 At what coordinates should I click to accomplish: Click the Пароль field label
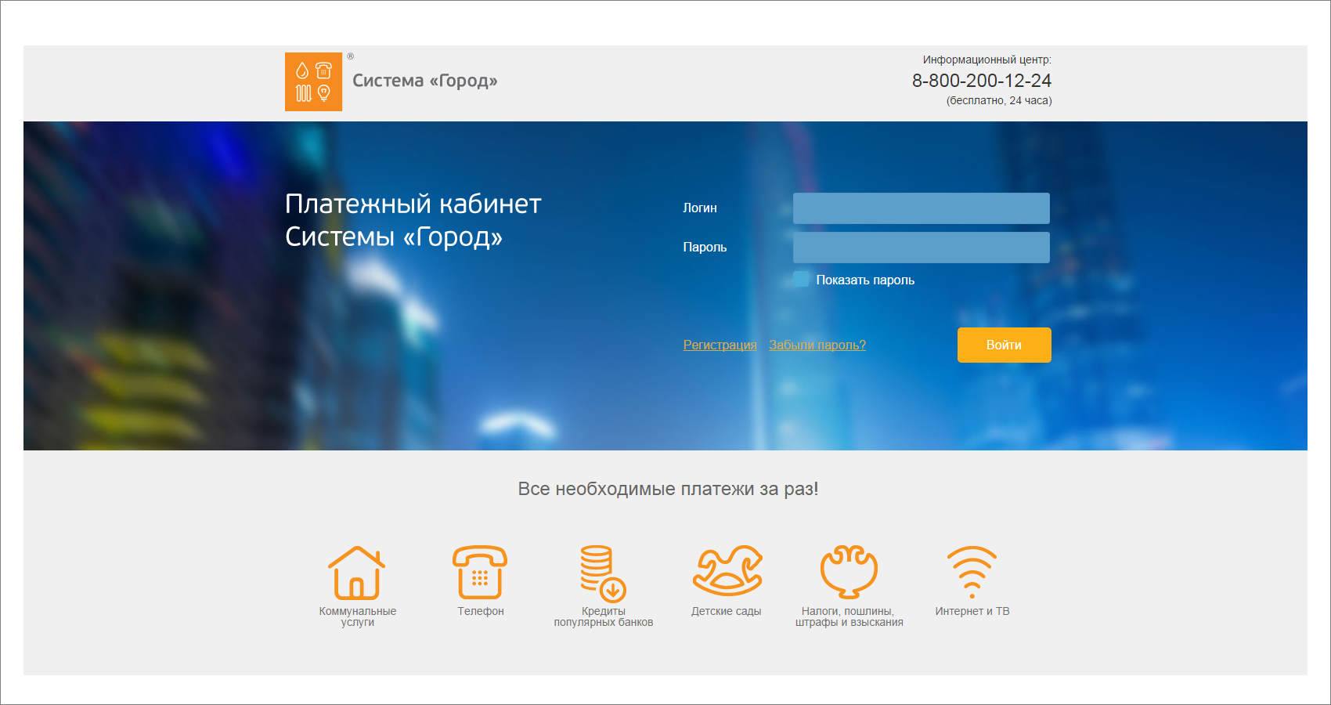point(705,247)
